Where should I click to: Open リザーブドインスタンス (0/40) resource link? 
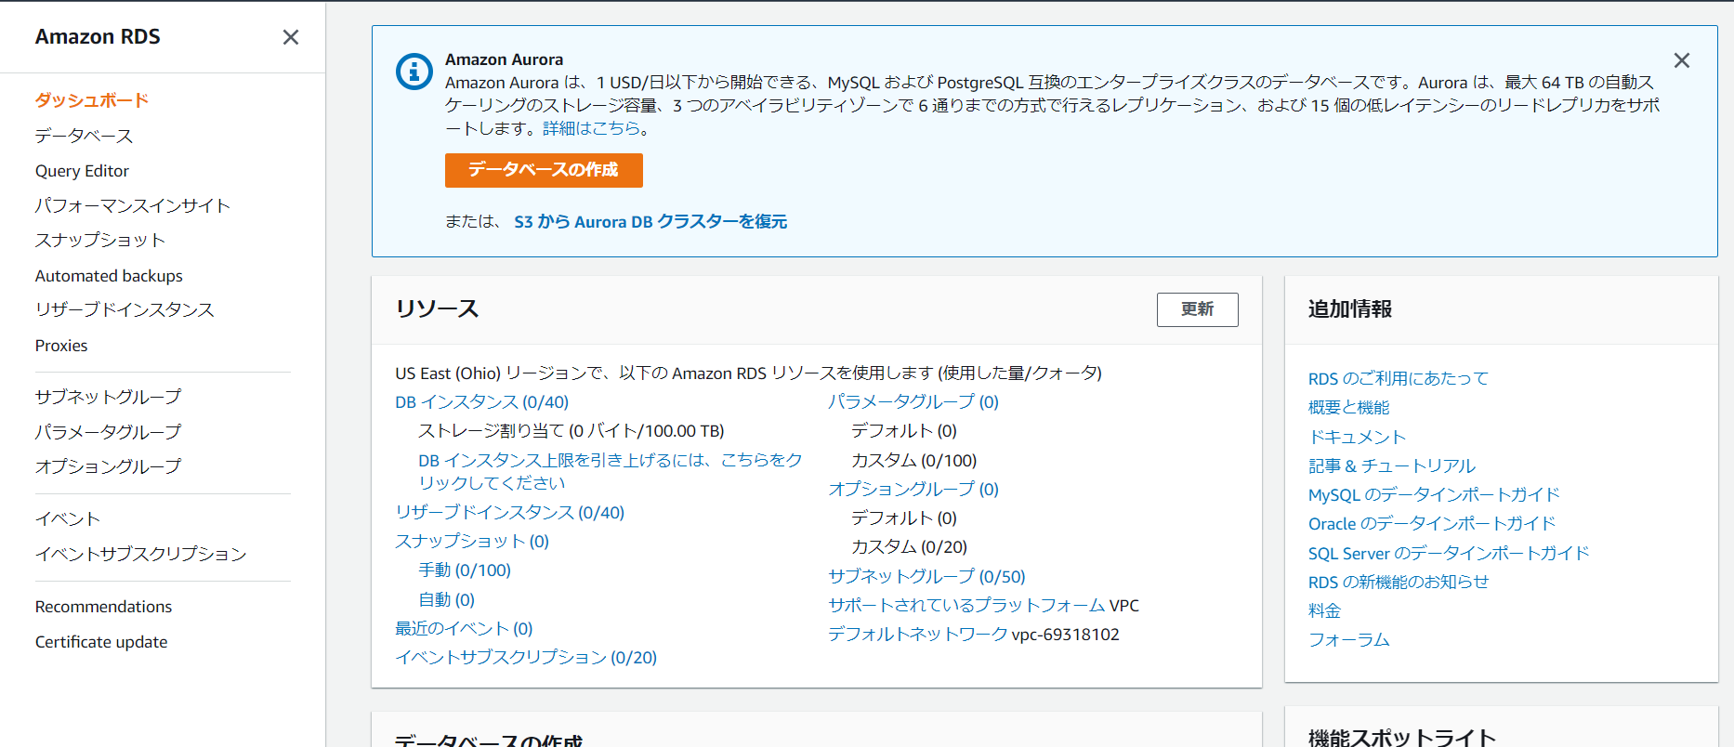[509, 513]
